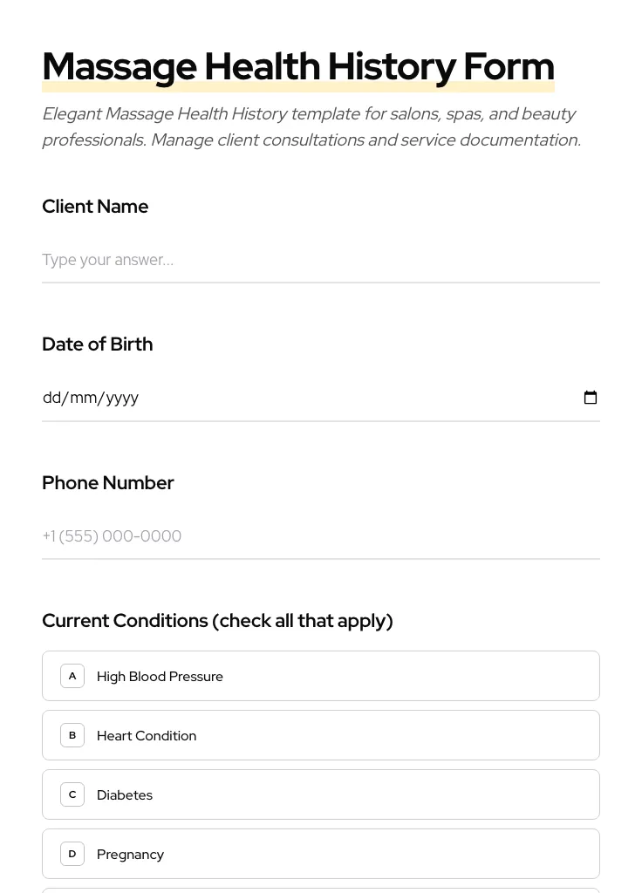Select the day segment of birth date
Image resolution: width=642 pixels, height=893 pixels.
(52, 398)
